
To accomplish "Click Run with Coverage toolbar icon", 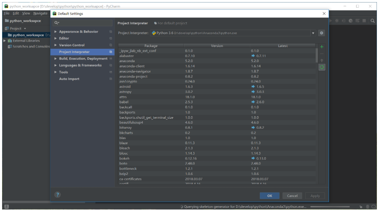I will 344,21.
